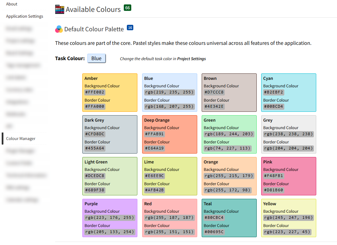
Task: Select the Teal colour card
Action: point(229,218)
